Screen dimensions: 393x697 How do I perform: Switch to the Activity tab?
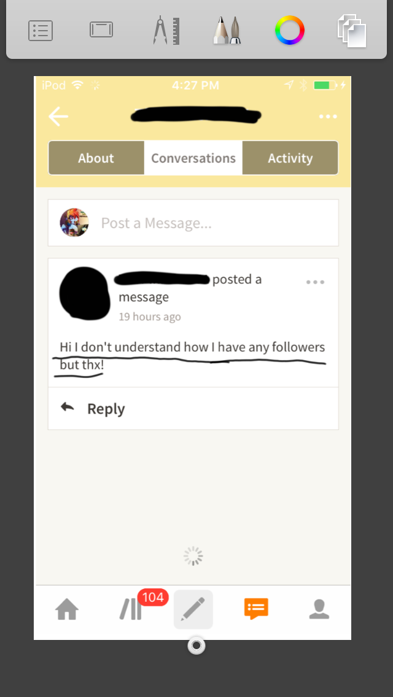[x=290, y=158]
